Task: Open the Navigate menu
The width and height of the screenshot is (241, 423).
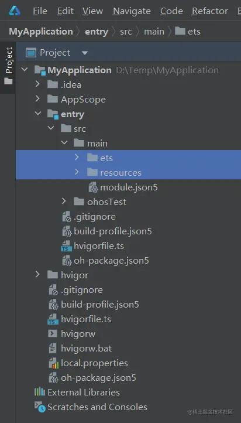Action: coord(132,11)
